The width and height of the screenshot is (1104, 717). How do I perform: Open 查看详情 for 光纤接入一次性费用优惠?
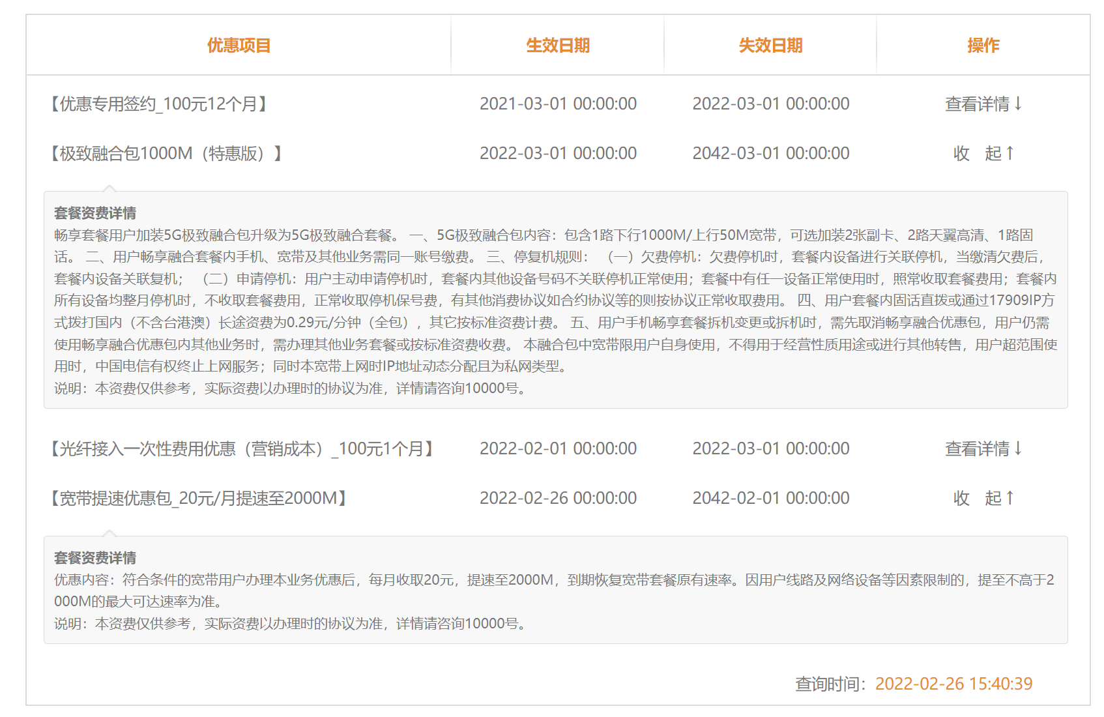tap(983, 448)
